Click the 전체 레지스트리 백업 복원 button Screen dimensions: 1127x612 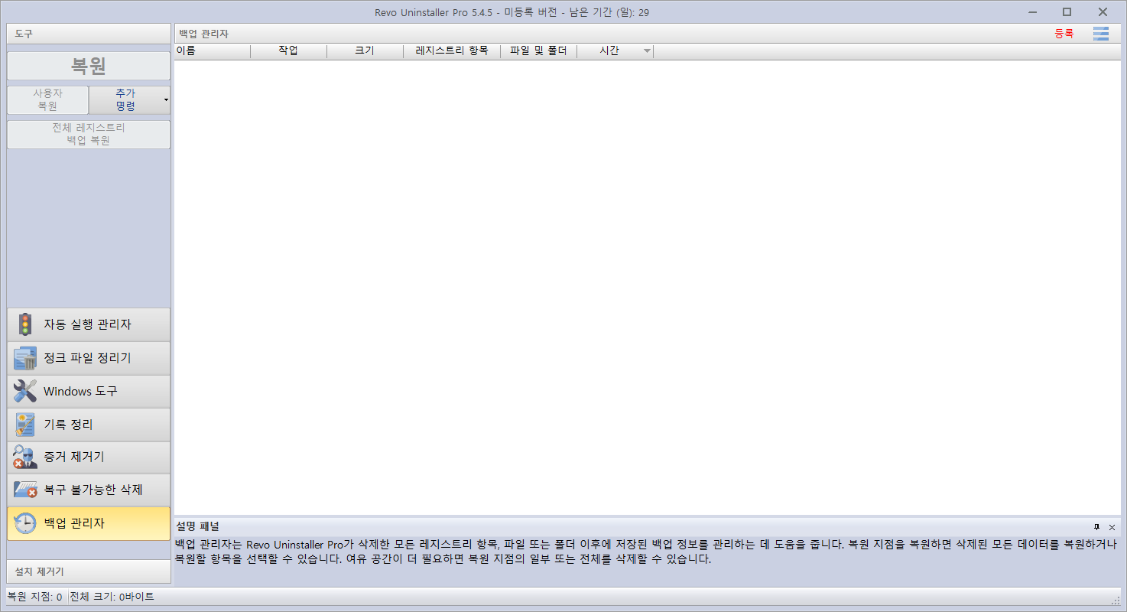click(89, 134)
